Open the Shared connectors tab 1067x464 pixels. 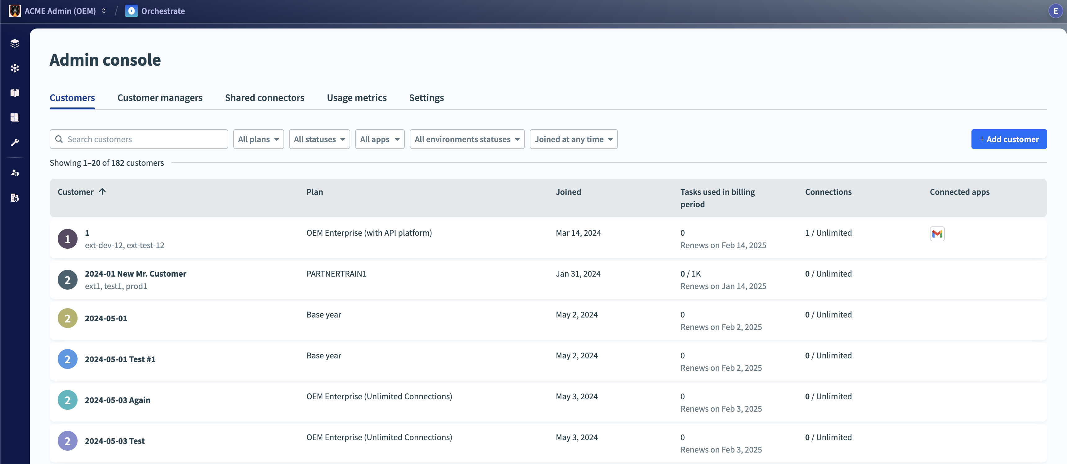click(x=265, y=98)
